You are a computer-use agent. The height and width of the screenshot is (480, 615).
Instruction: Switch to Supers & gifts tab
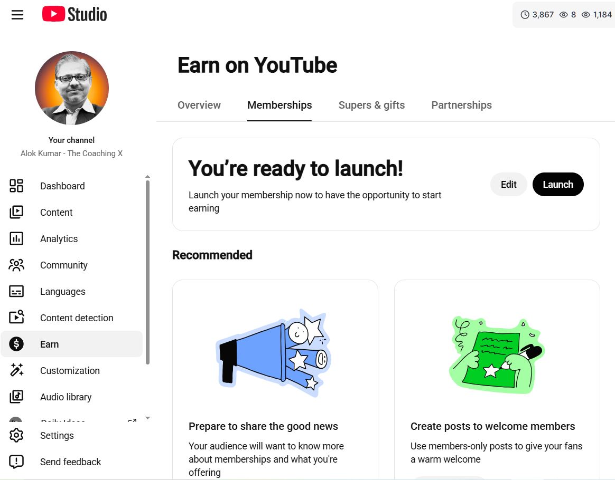pos(371,105)
